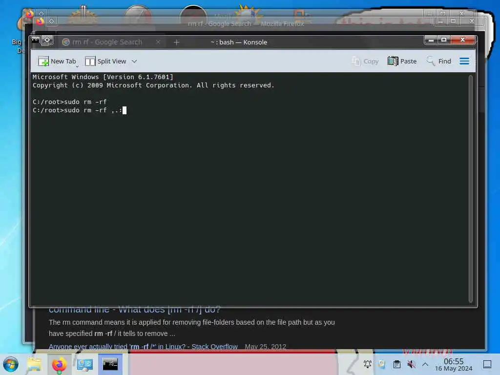This screenshot has height=375, width=500.
Task: Open the clock showing 06:55
Action: 454,364
